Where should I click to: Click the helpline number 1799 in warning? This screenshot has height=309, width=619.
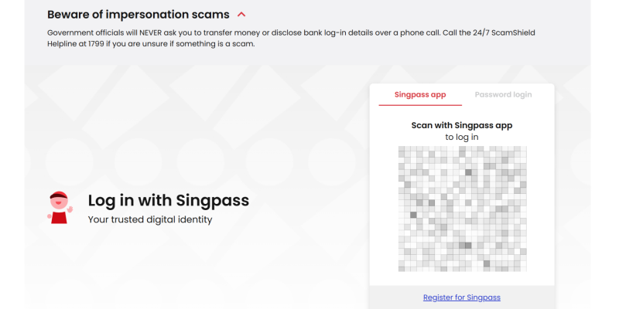click(x=120, y=44)
